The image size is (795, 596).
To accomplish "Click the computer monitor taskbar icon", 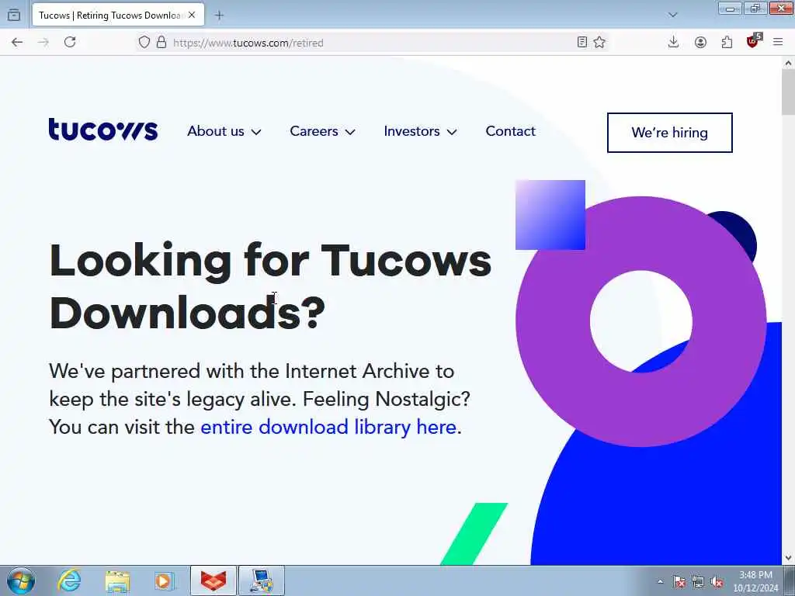I will pos(261,580).
